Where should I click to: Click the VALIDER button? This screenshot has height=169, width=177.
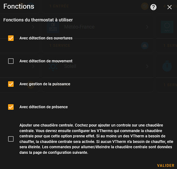click(165, 165)
